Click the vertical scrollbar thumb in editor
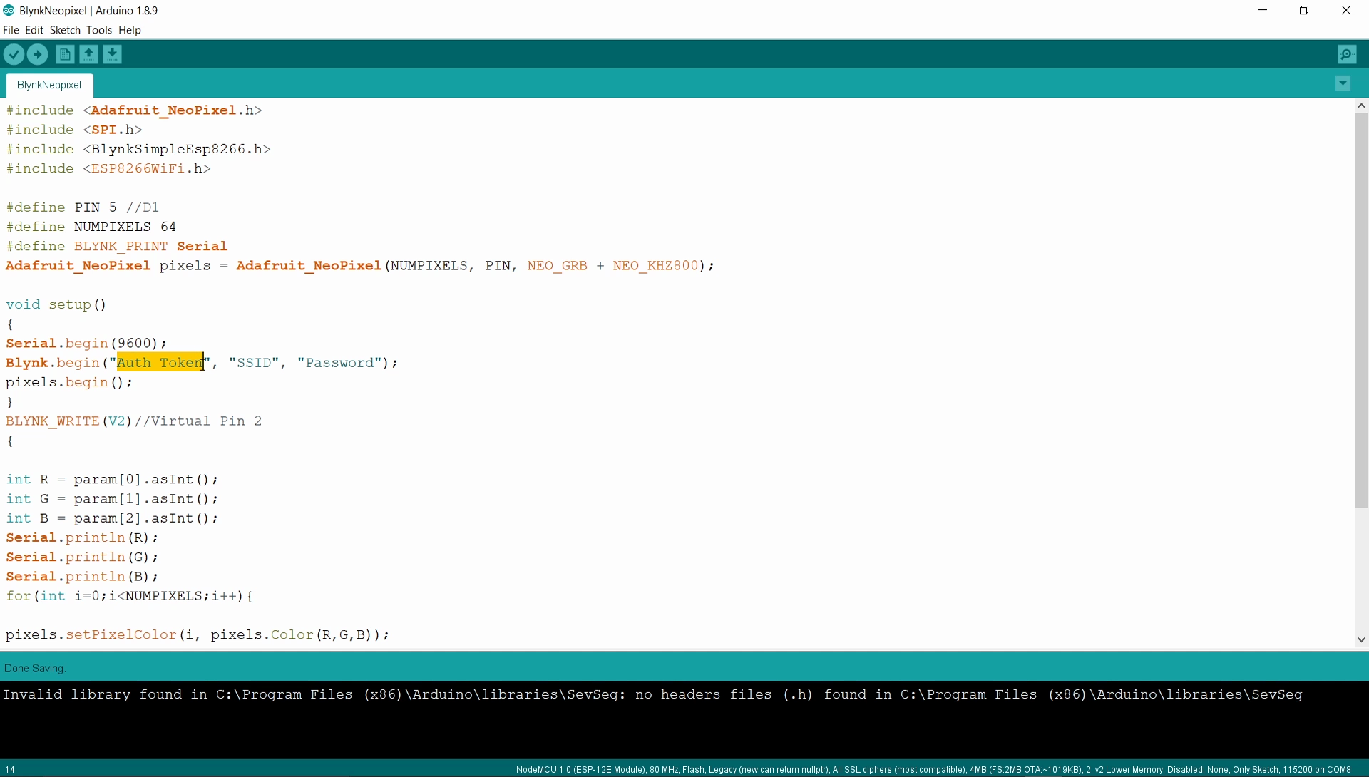Viewport: 1369px width, 777px height. (x=1361, y=310)
